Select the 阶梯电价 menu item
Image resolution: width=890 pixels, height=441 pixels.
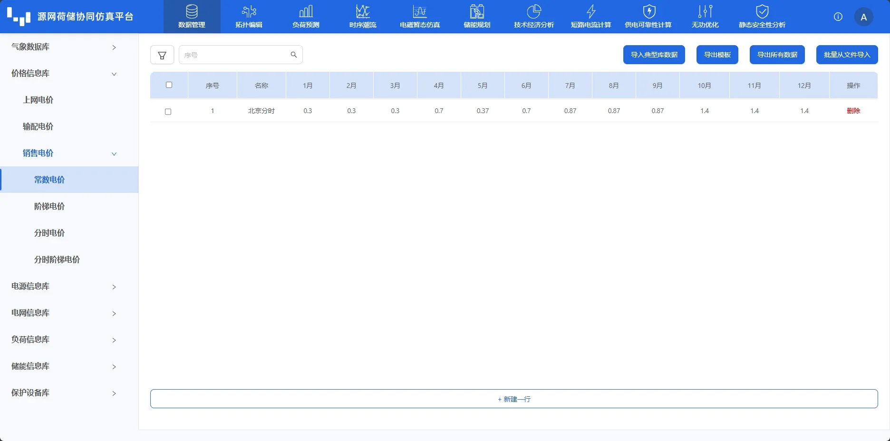(x=69, y=206)
